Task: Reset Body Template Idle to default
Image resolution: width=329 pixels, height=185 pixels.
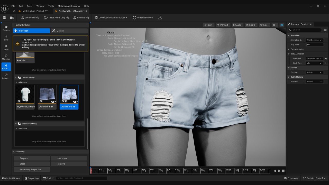Action: pos(326,63)
